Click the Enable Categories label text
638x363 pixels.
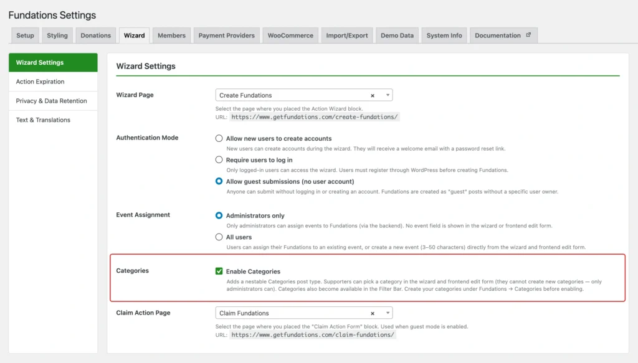253,271
